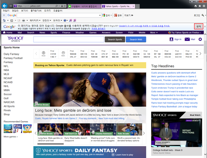Viewport: 207px width, 158px height.
Task: Open the 파일(F) menu
Action: 6,11
